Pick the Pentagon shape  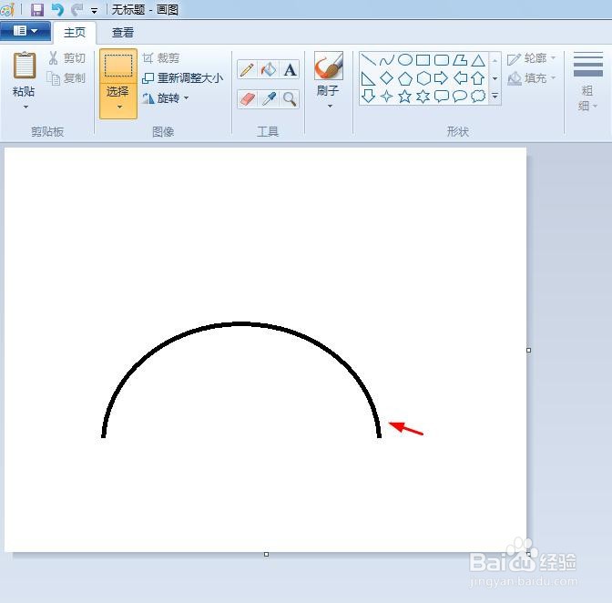pyautogui.click(x=405, y=78)
